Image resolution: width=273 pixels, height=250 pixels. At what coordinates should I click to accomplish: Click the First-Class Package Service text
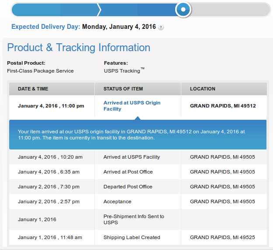pyautogui.click(x=40, y=71)
